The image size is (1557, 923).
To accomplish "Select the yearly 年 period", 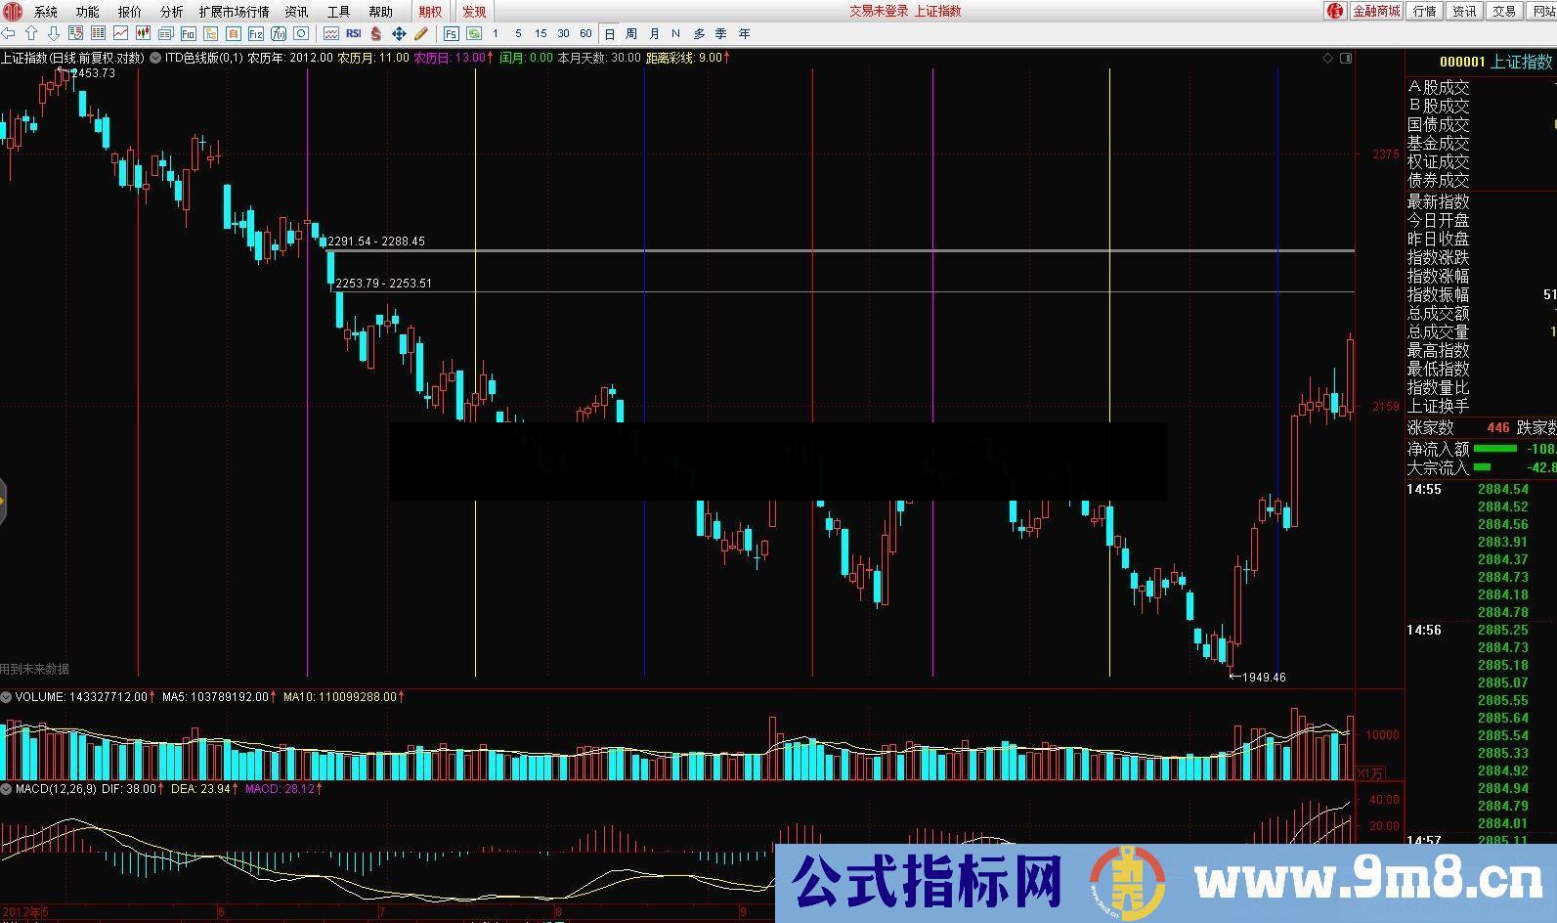I will (x=744, y=33).
